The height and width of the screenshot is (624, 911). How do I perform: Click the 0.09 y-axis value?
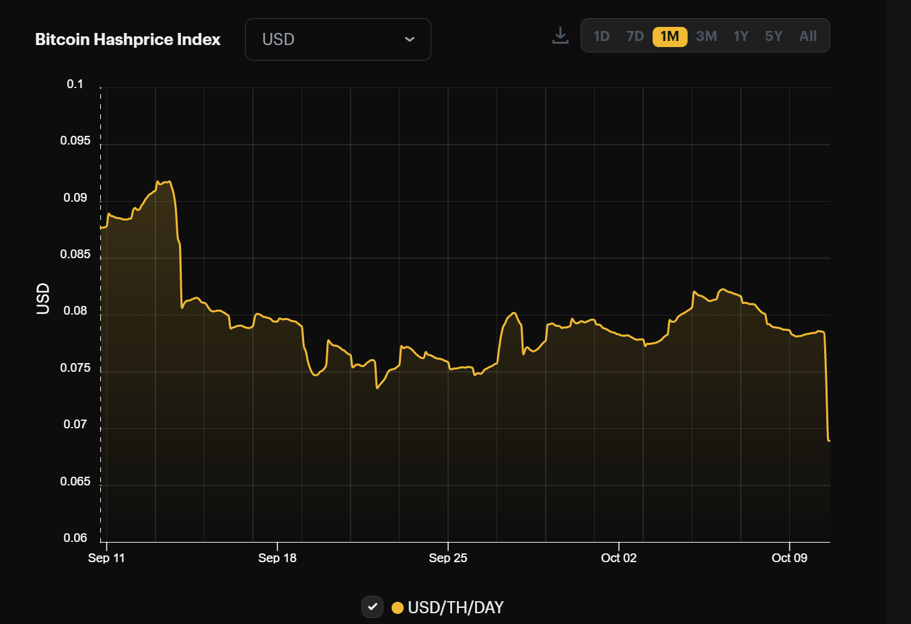[x=75, y=198]
